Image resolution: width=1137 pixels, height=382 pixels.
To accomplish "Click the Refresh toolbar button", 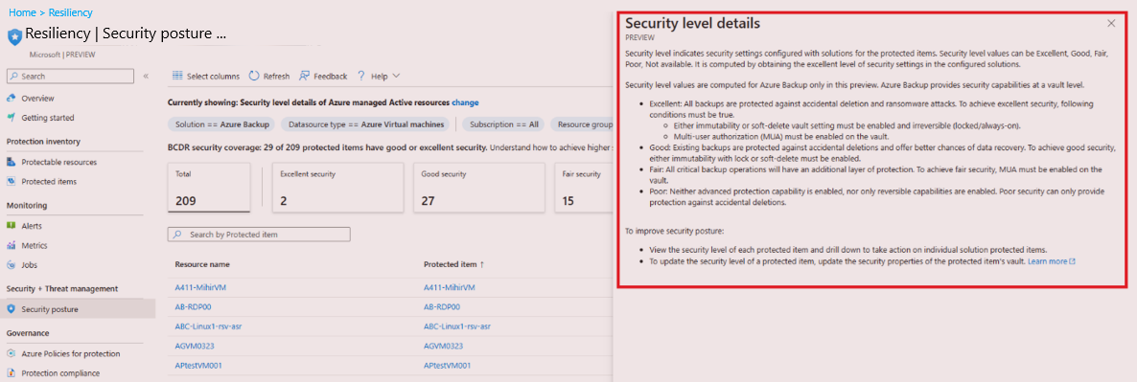I will coord(269,76).
